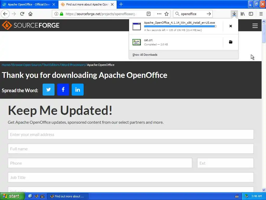Viewport: 266px width, 200px height.
Task: Reload the current page
Action: tap(22, 14)
